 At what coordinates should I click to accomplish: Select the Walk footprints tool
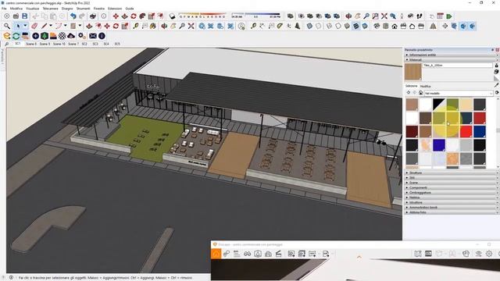[x=420, y=16]
